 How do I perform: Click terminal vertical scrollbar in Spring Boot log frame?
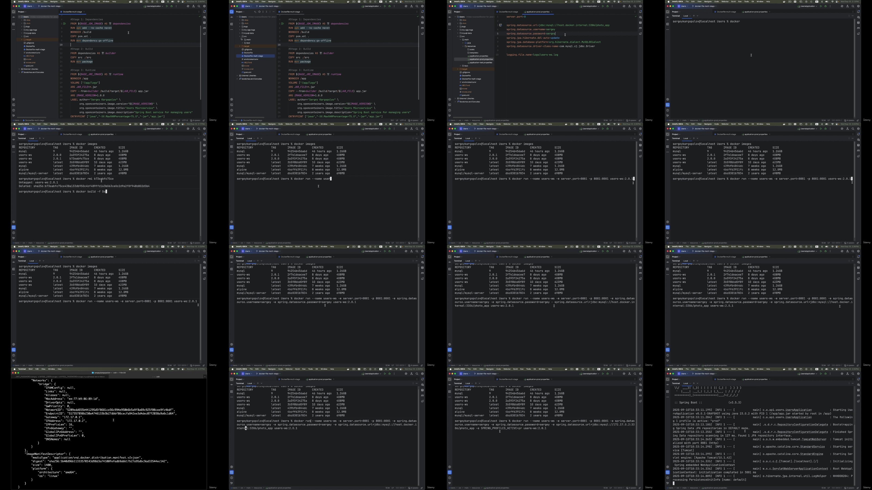tap(855, 455)
